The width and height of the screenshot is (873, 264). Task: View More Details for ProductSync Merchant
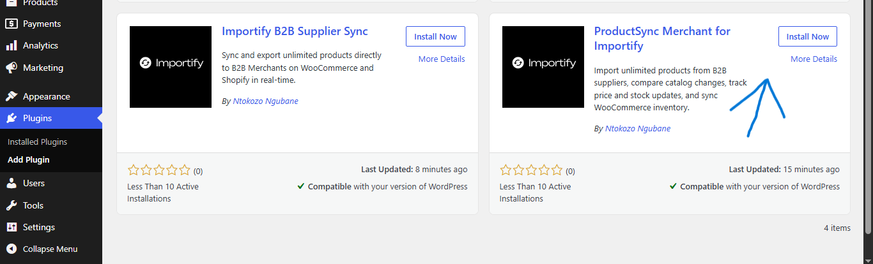[814, 59]
